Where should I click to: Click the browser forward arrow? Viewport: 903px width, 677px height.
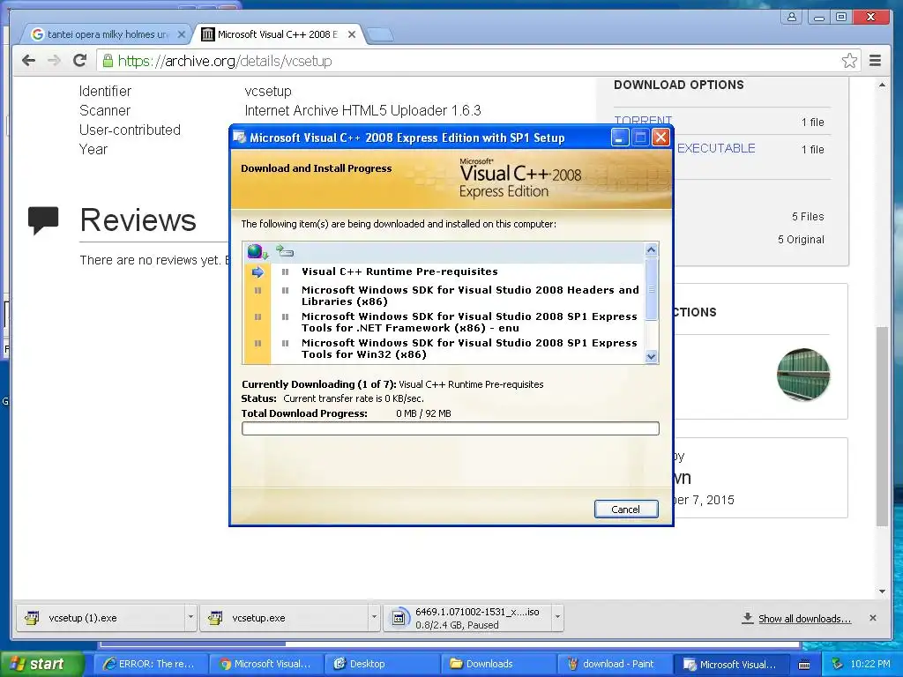coord(54,61)
